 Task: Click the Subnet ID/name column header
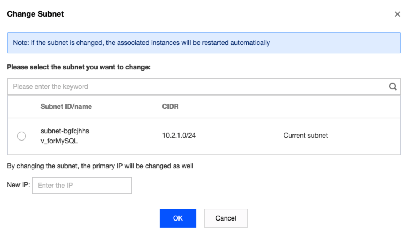tap(66, 107)
